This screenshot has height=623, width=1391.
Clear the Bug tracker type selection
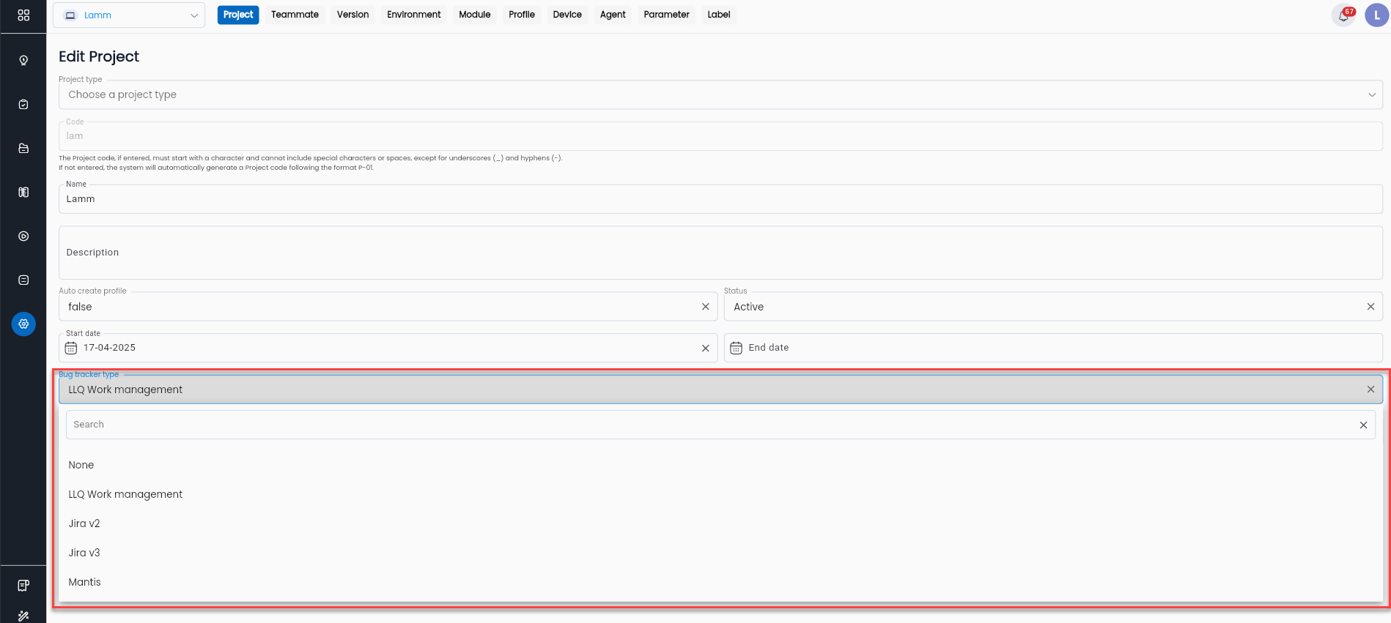(x=1371, y=389)
